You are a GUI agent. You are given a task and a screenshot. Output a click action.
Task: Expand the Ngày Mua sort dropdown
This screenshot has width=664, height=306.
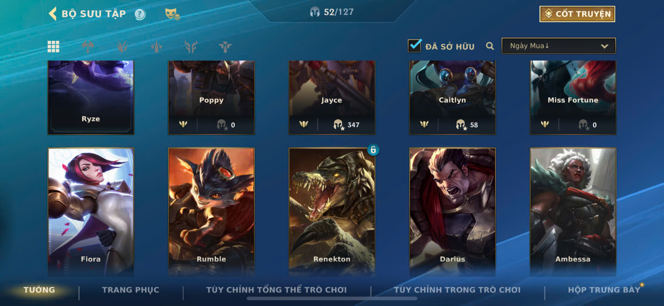[x=559, y=46]
